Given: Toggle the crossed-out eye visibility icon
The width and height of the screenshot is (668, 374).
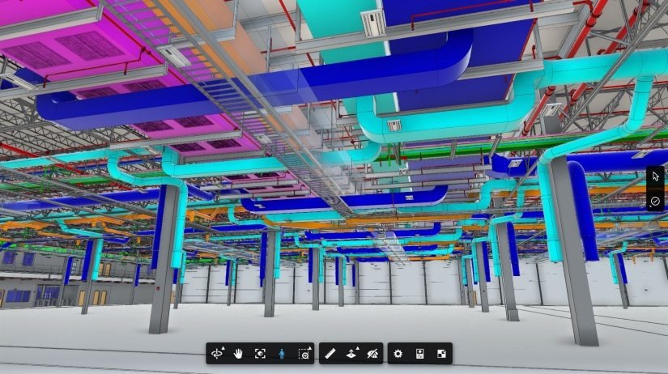Looking at the screenshot, I should coord(372,354).
